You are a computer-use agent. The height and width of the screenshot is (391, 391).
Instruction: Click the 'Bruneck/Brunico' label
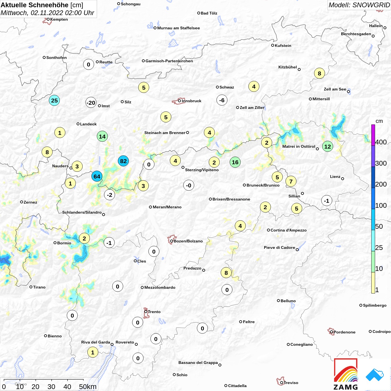263,185
